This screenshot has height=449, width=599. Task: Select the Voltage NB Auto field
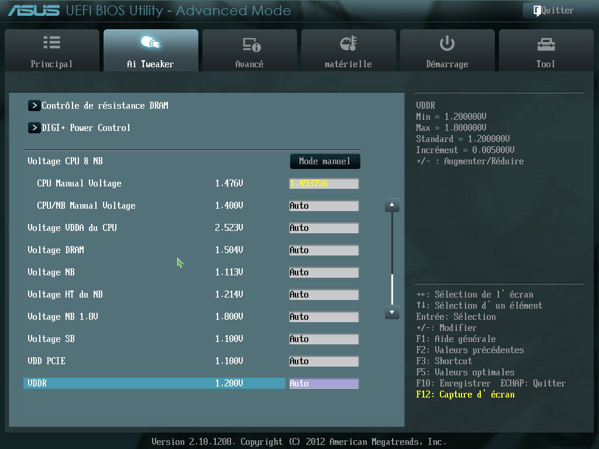[x=324, y=272]
